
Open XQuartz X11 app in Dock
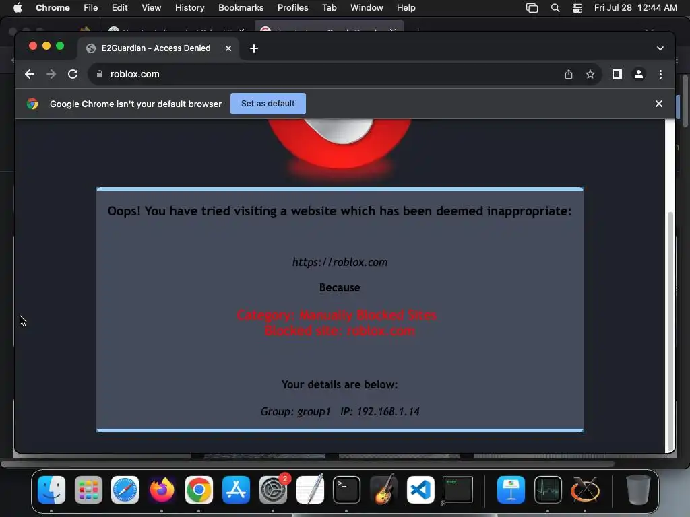tap(585, 489)
